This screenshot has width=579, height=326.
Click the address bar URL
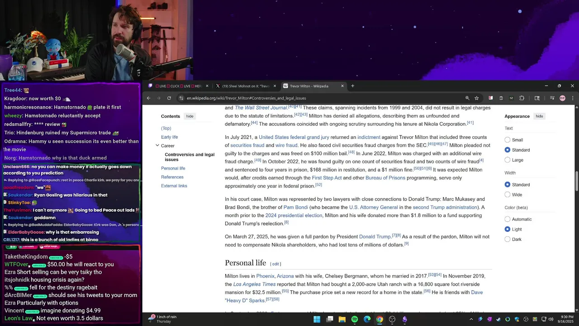pyautogui.click(x=246, y=98)
